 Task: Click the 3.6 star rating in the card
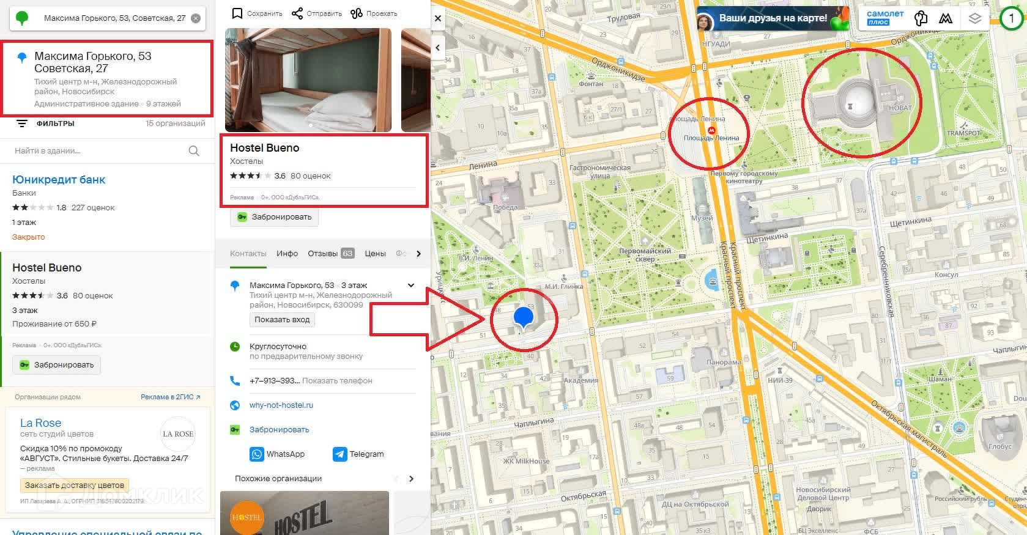tap(258, 176)
